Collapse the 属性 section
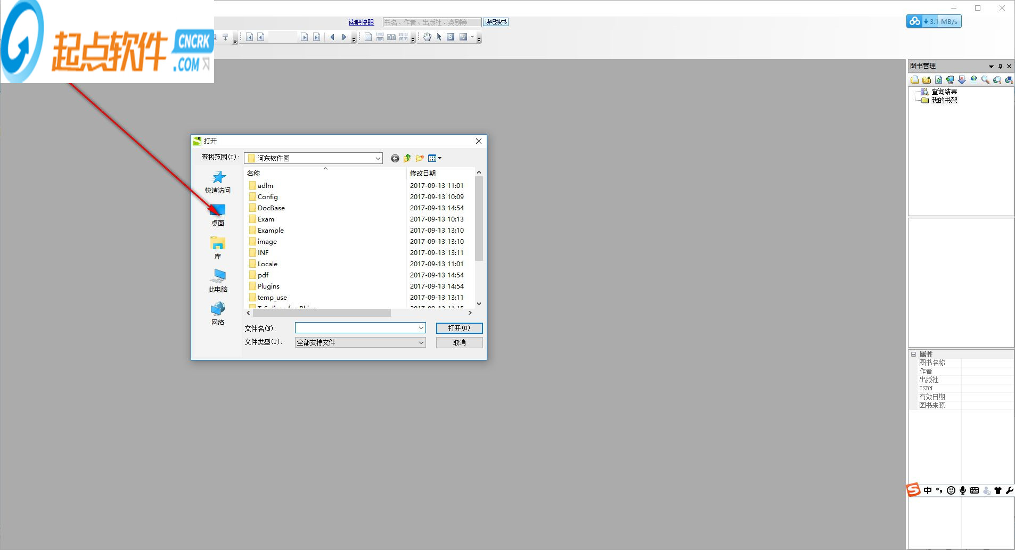The image size is (1015, 550). tap(913, 354)
